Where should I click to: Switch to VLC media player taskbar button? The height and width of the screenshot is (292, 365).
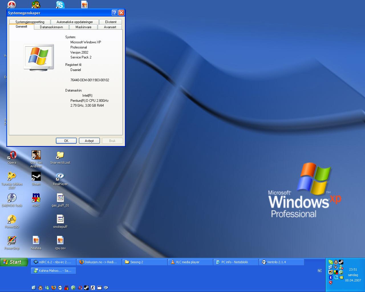coord(190,262)
